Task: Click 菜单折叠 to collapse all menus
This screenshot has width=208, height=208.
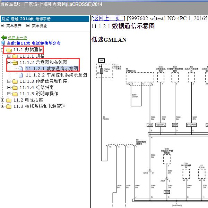Action: coord(40,26)
